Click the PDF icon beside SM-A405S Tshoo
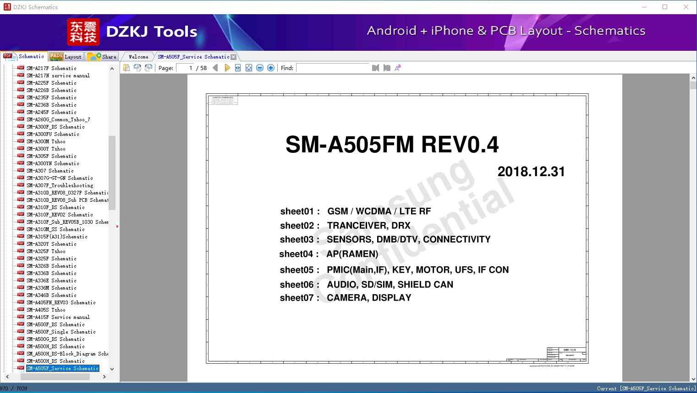The width and height of the screenshot is (697, 393). coord(21,309)
